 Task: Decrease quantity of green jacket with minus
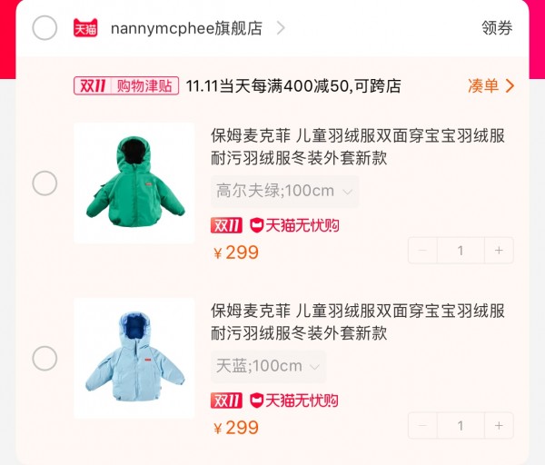[x=422, y=251]
